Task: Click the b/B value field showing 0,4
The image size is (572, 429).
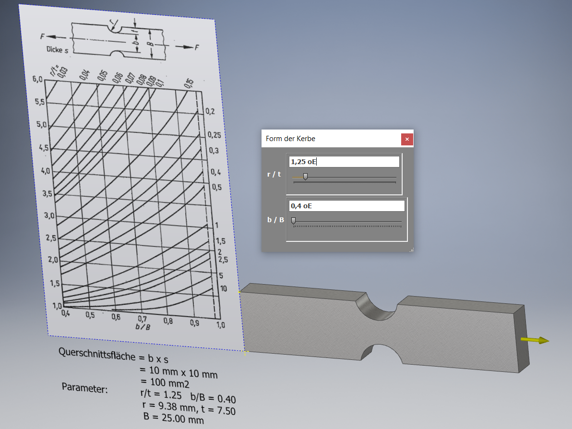Action: tap(346, 205)
